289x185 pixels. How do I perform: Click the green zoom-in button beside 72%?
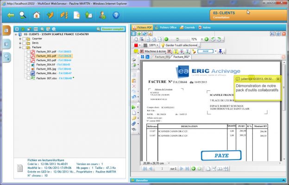click(207, 39)
